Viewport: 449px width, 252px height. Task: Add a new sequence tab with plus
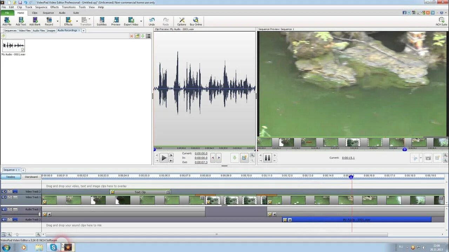click(x=23, y=170)
